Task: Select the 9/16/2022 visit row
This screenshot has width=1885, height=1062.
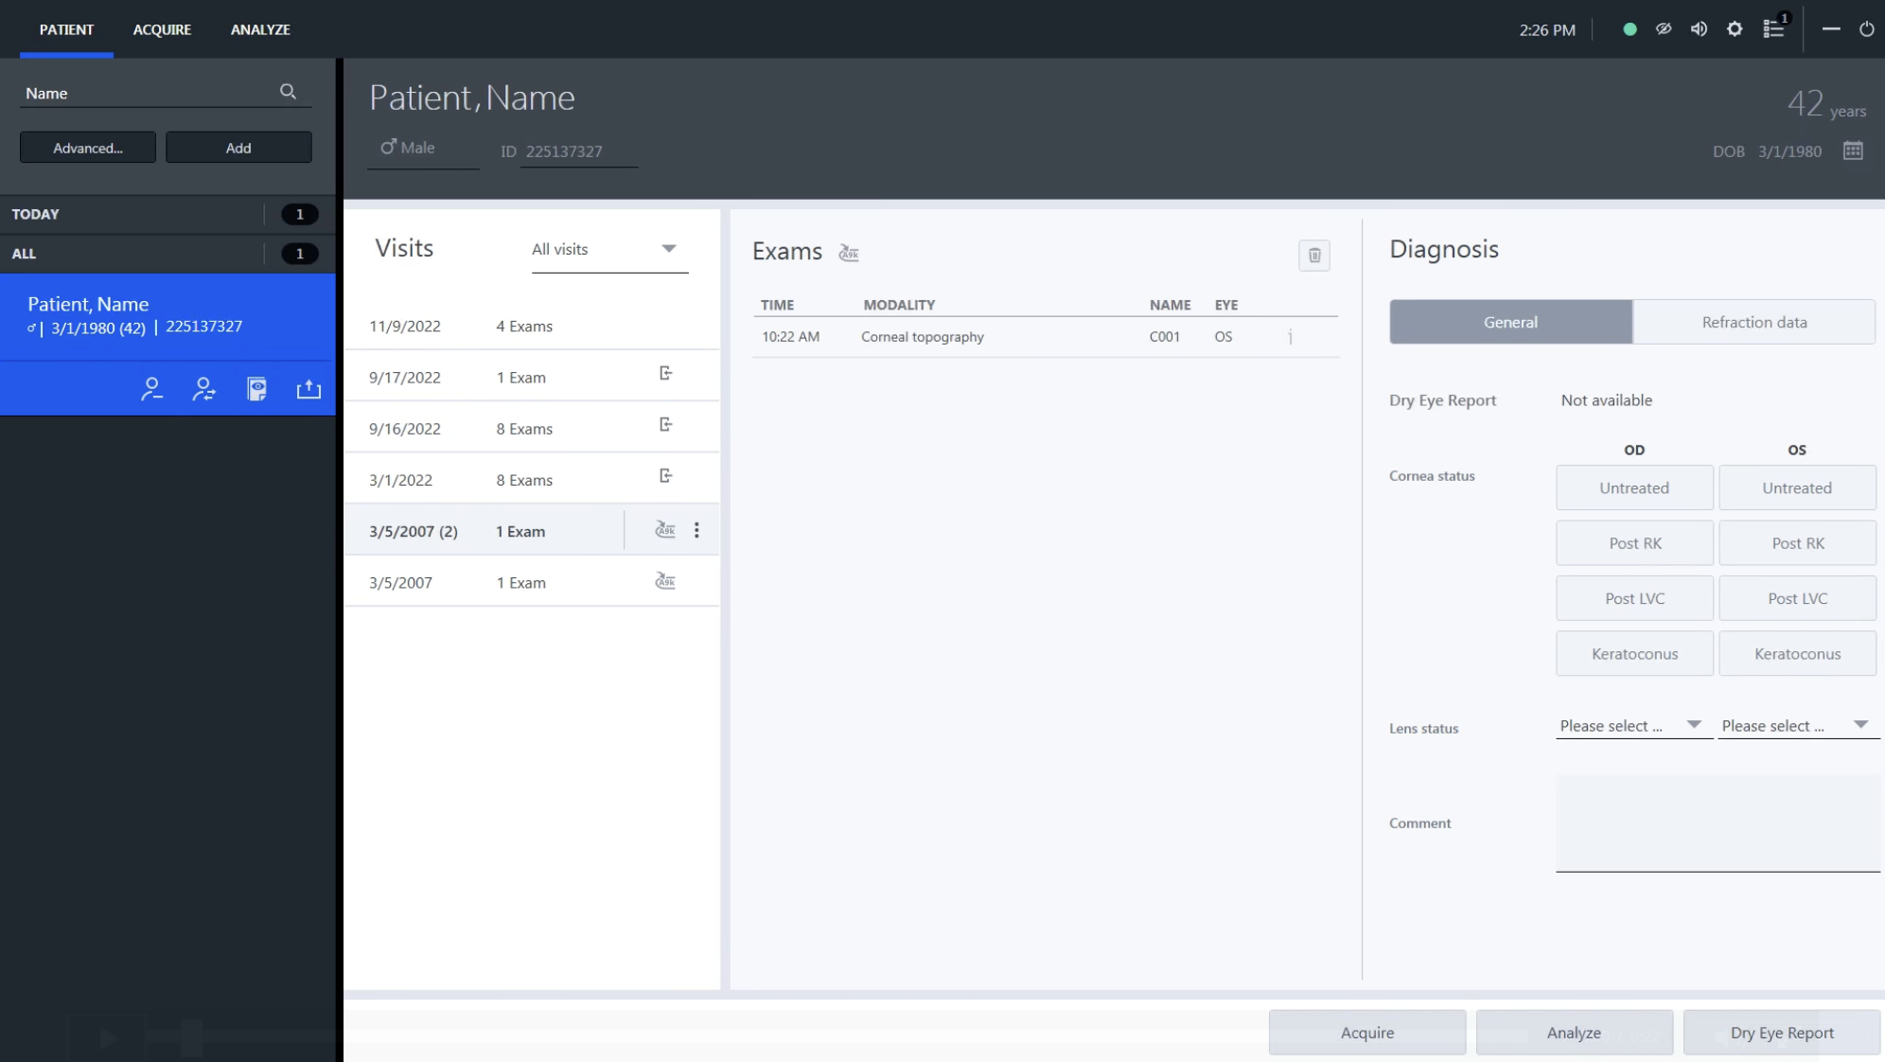Action: point(531,428)
